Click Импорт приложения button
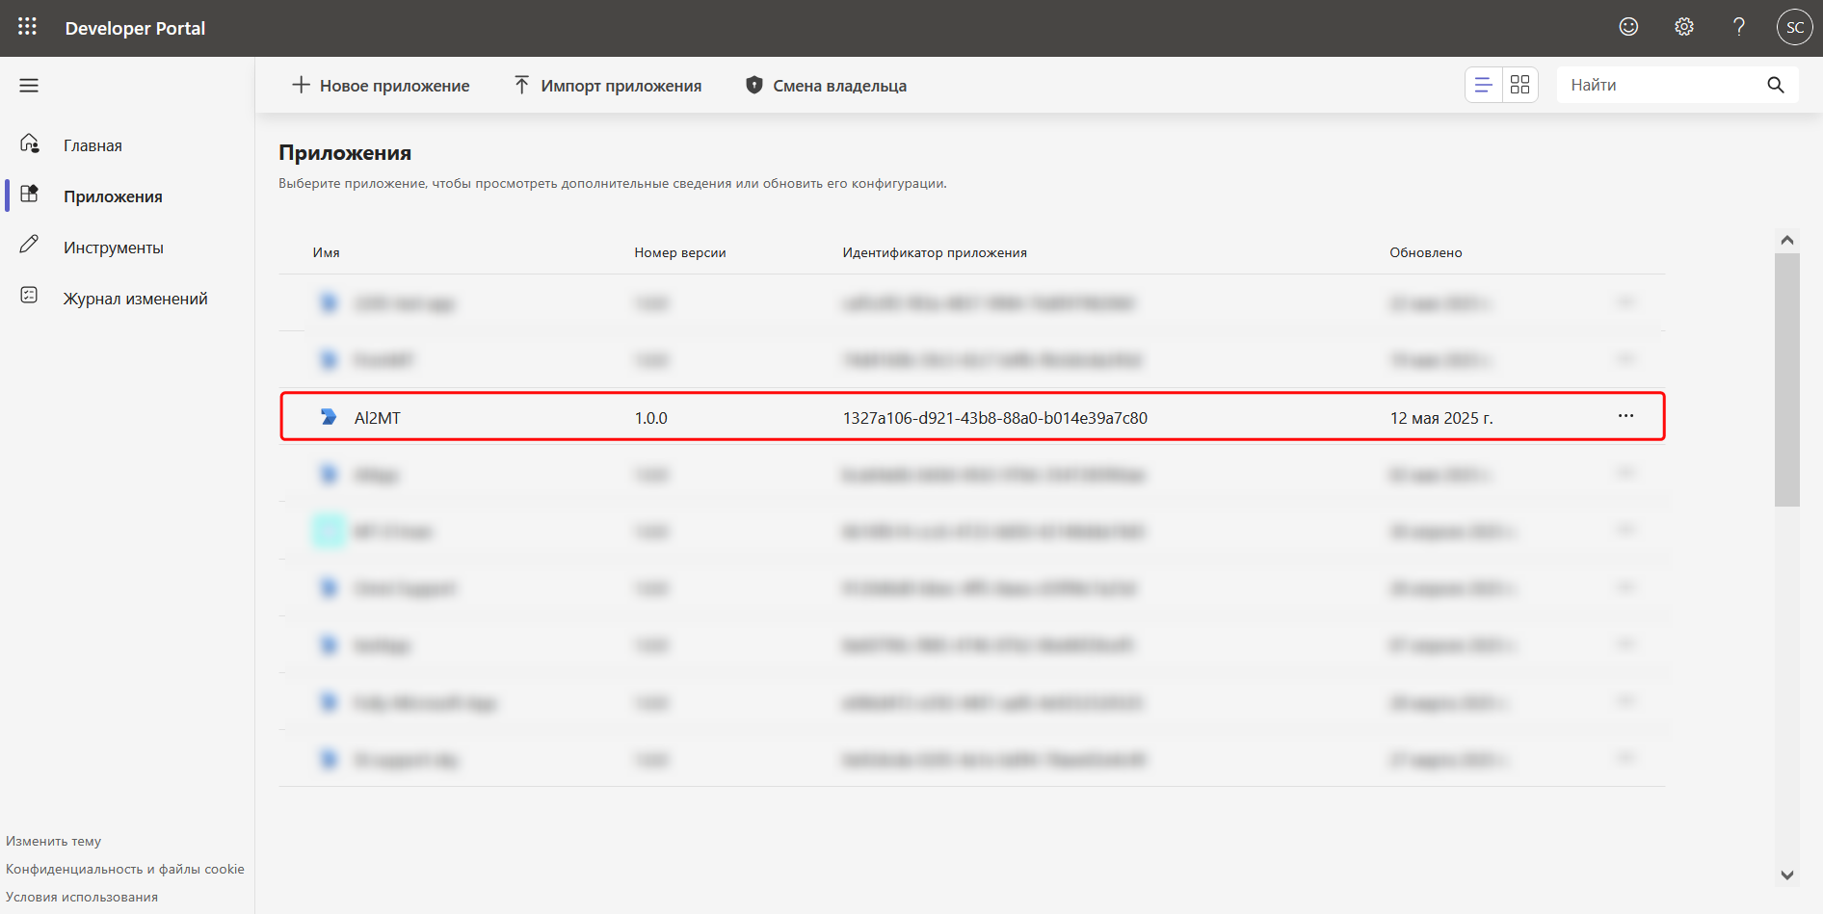This screenshot has height=914, width=1823. pos(608,86)
